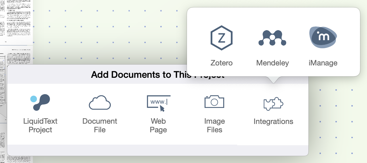Click the LiquidText Project blob icon
Viewport: 367px width, 163px height.
40,102
